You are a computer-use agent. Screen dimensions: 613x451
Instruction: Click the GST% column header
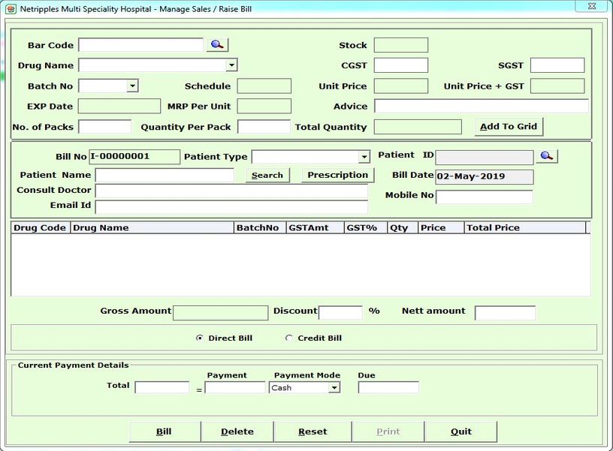tap(366, 227)
